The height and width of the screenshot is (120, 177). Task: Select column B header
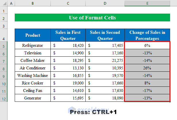(33, 3)
